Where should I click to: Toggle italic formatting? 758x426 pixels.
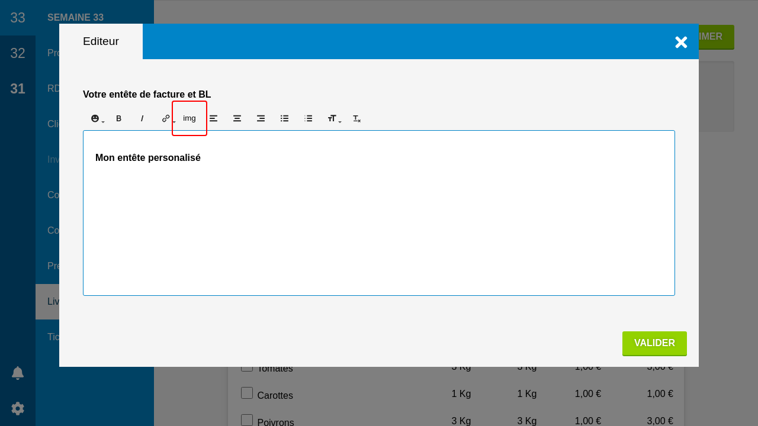click(x=142, y=118)
